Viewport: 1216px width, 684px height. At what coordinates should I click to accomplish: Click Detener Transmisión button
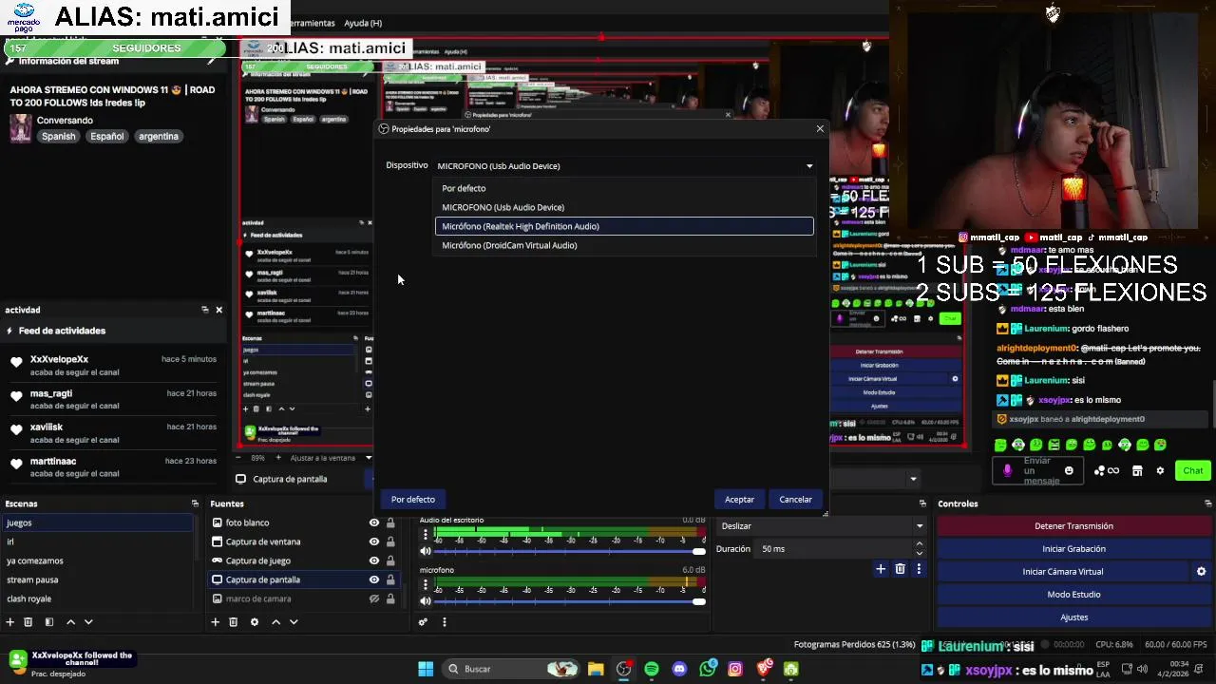click(1073, 526)
